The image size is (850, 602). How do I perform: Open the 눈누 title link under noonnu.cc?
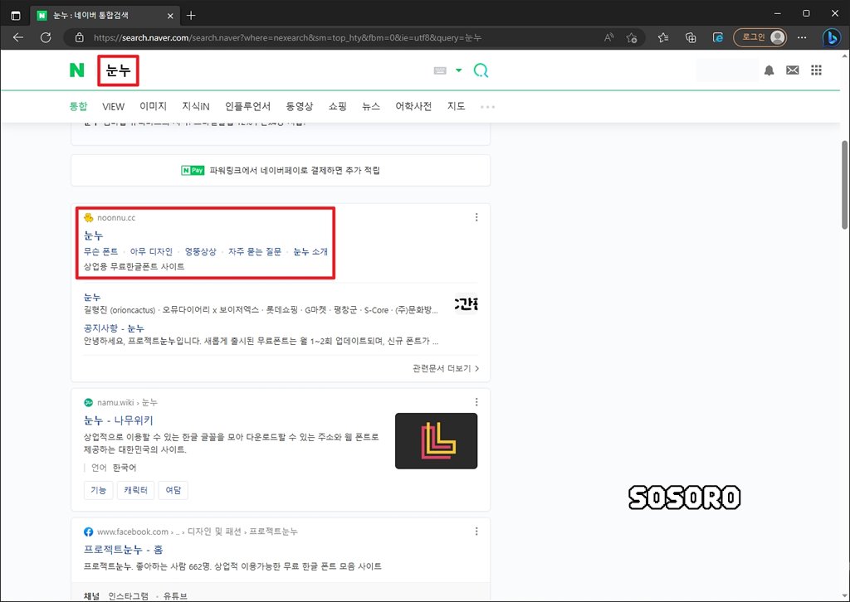(93, 235)
